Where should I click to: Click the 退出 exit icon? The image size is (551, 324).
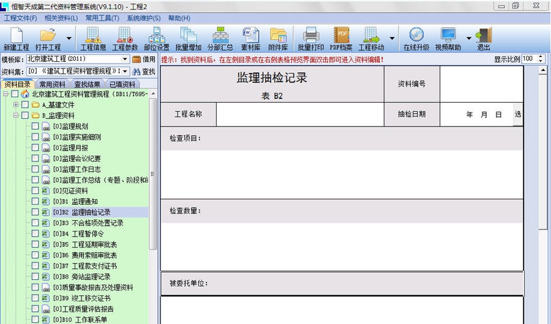point(483,38)
